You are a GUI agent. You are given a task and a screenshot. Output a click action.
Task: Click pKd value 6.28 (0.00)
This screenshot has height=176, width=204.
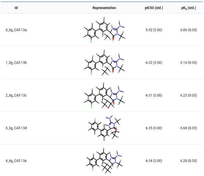coord(189,161)
